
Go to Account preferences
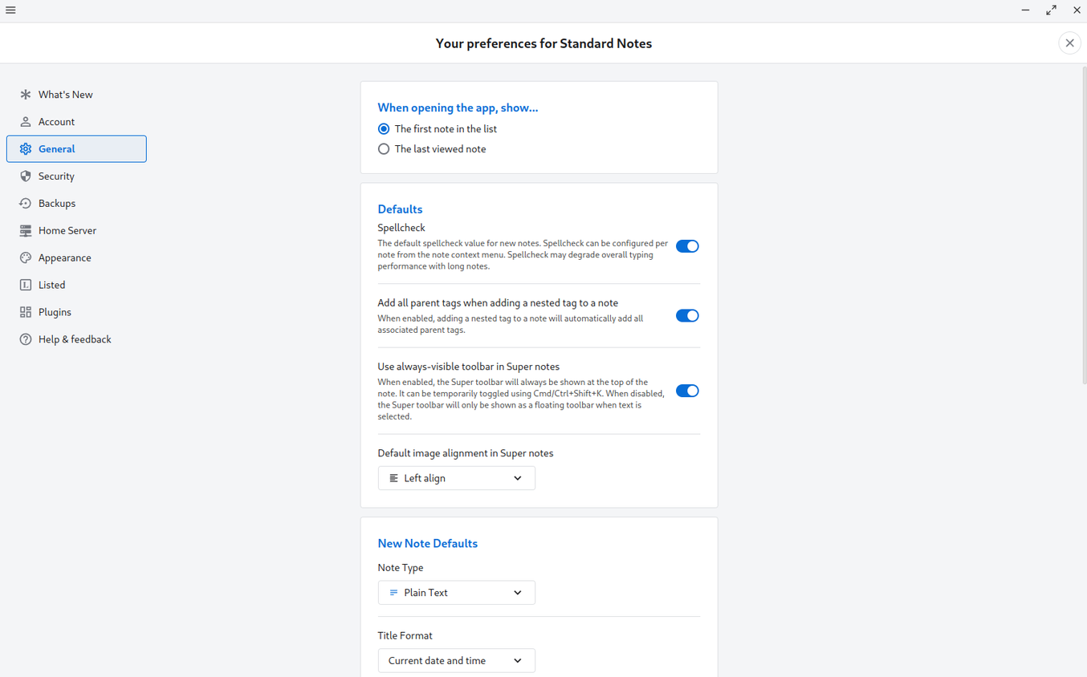[76, 122]
